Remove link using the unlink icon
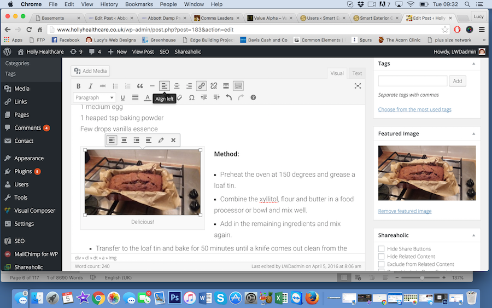The image size is (492, 308). [x=214, y=86]
